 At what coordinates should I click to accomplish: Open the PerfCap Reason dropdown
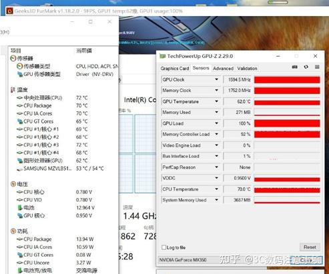tap(216, 167)
